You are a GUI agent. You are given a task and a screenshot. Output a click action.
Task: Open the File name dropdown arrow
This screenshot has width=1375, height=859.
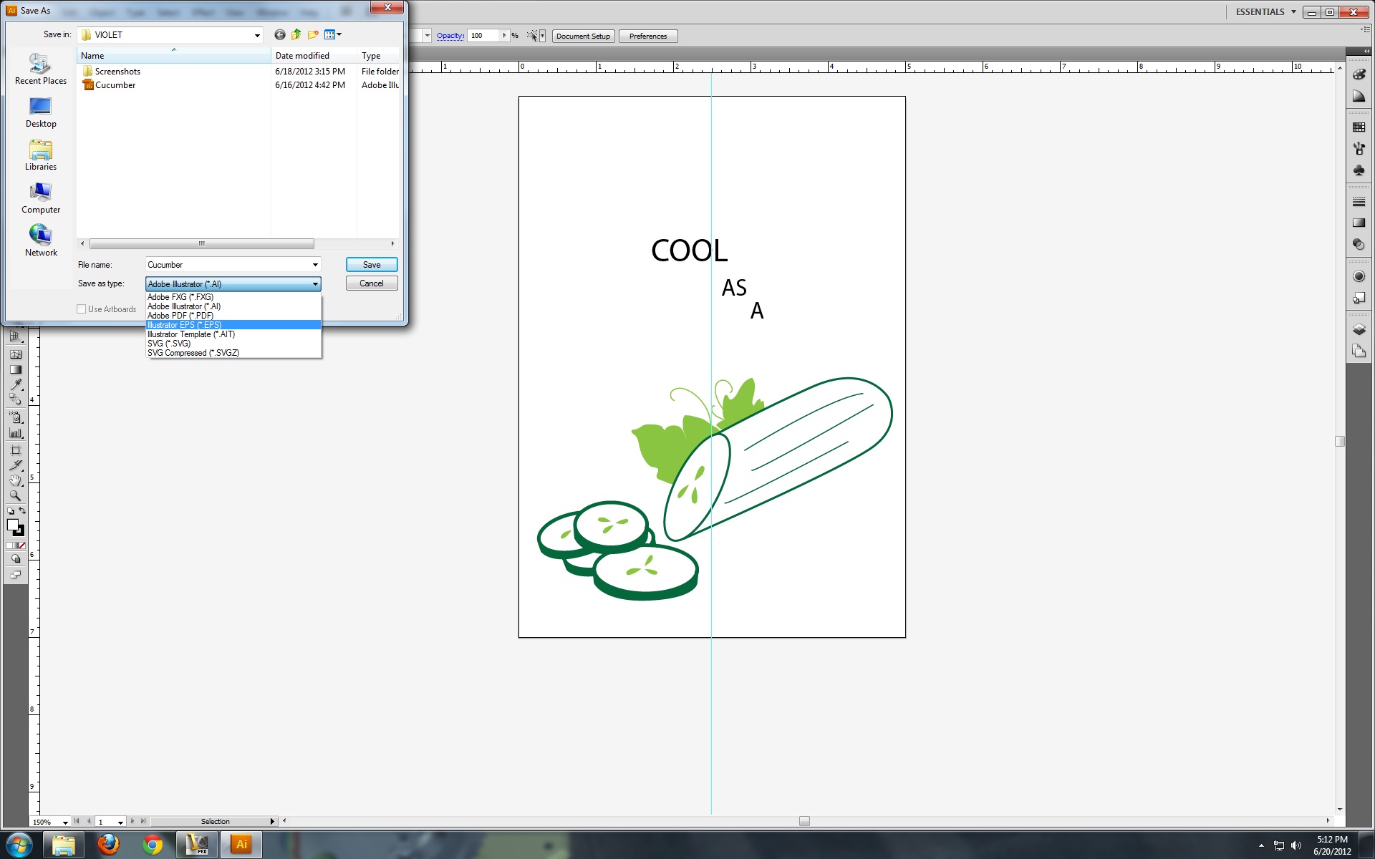pos(315,265)
